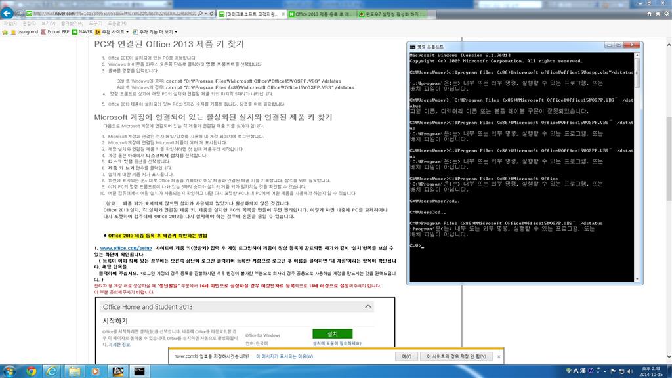
Task: Close the command prompt window
Action: click(x=632, y=45)
